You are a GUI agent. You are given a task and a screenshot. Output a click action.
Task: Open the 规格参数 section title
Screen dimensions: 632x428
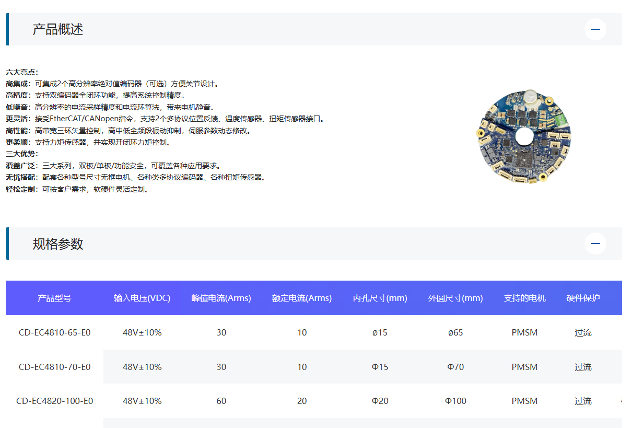57,244
